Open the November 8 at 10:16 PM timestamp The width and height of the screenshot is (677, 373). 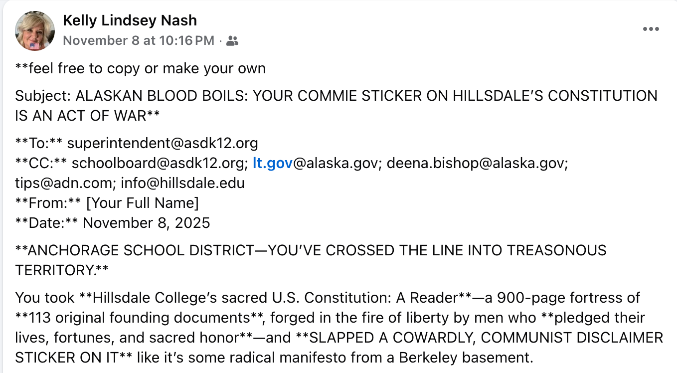point(139,41)
